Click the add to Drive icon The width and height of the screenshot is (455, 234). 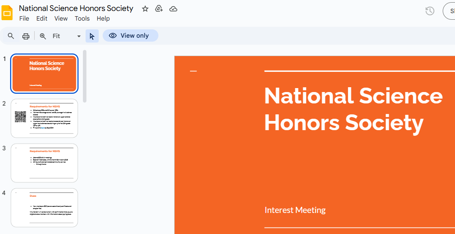pos(159,9)
